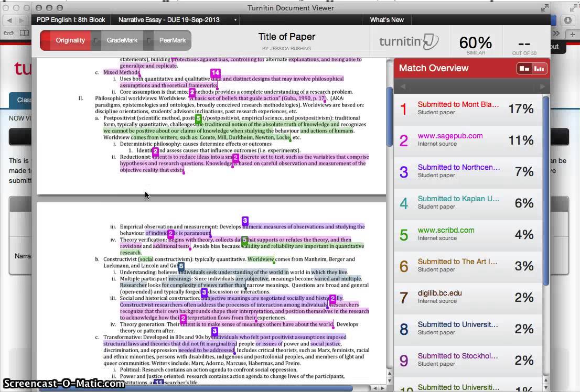Click the scroll-down arrow of document pane
This screenshot has width=580, height=392.
pyautogui.click(x=390, y=380)
